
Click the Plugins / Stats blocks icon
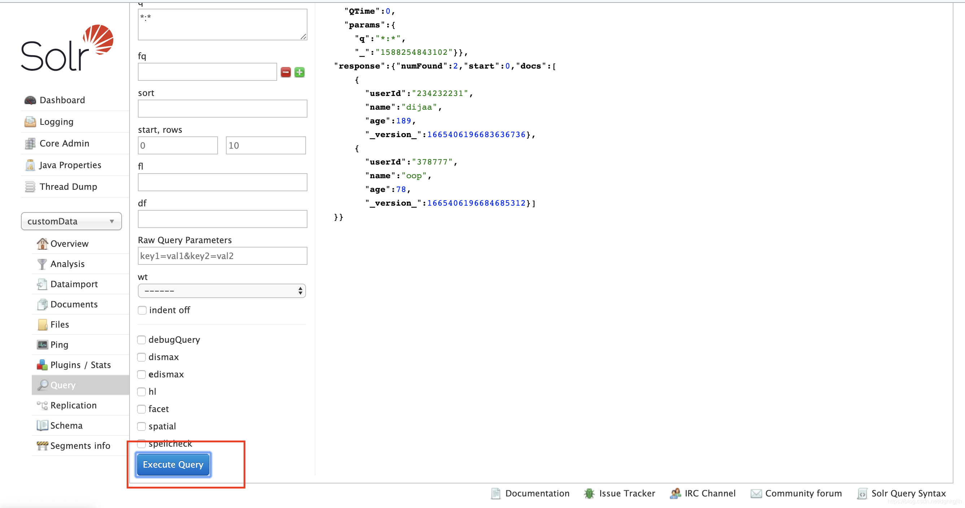coord(42,365)
